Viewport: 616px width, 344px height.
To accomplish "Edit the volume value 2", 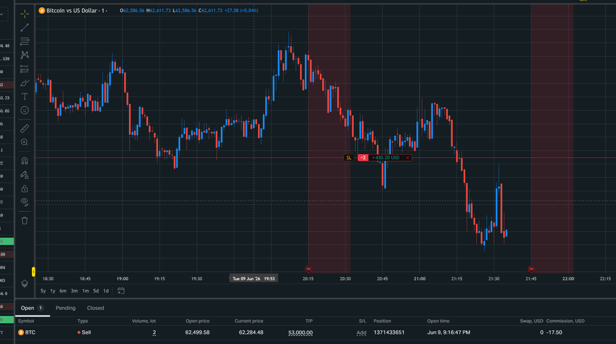I will click(x=154, y=333).
